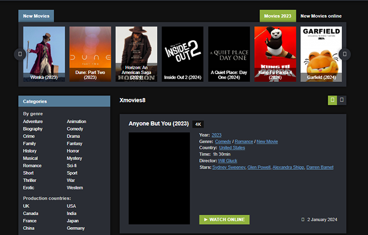368x235 pixels.
Task: Browse the Sci-fi category
Action: tap(71, 165)
